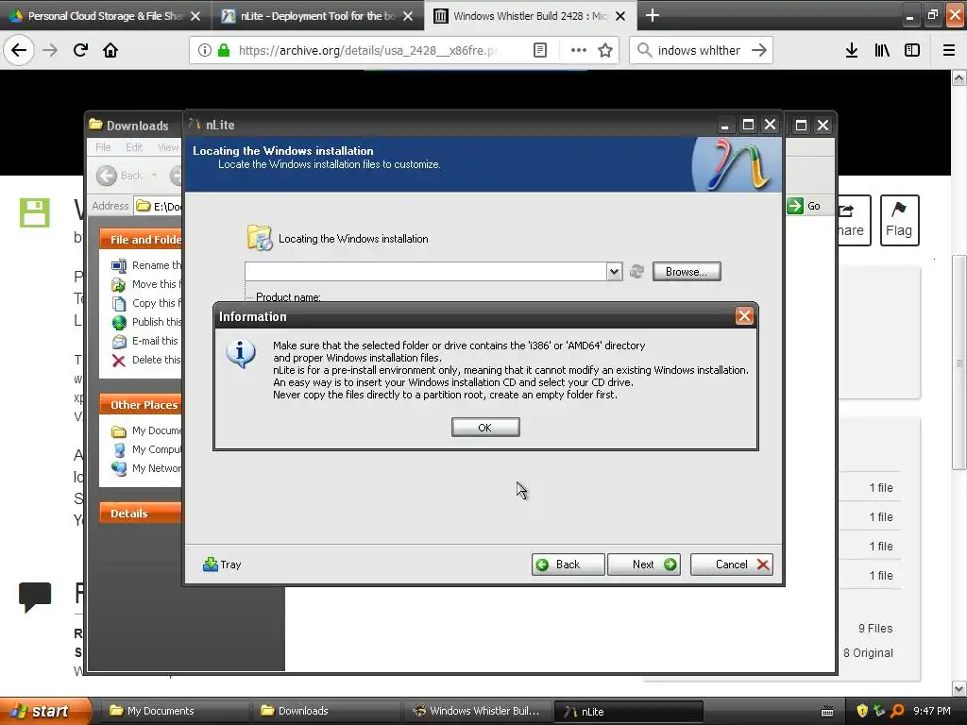Expand the Details panel header
The image size is (967, 725).
tap(141, 514)
